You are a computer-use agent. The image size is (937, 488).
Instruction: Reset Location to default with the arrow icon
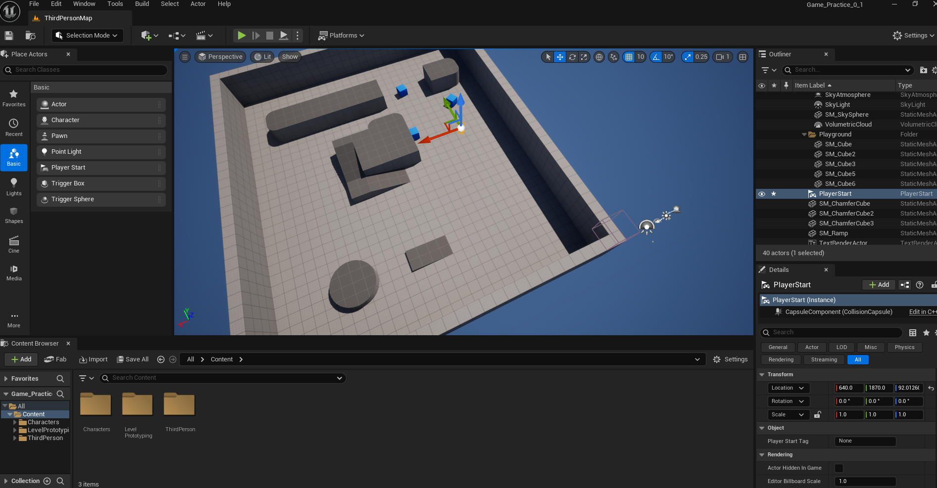[931, 388]
